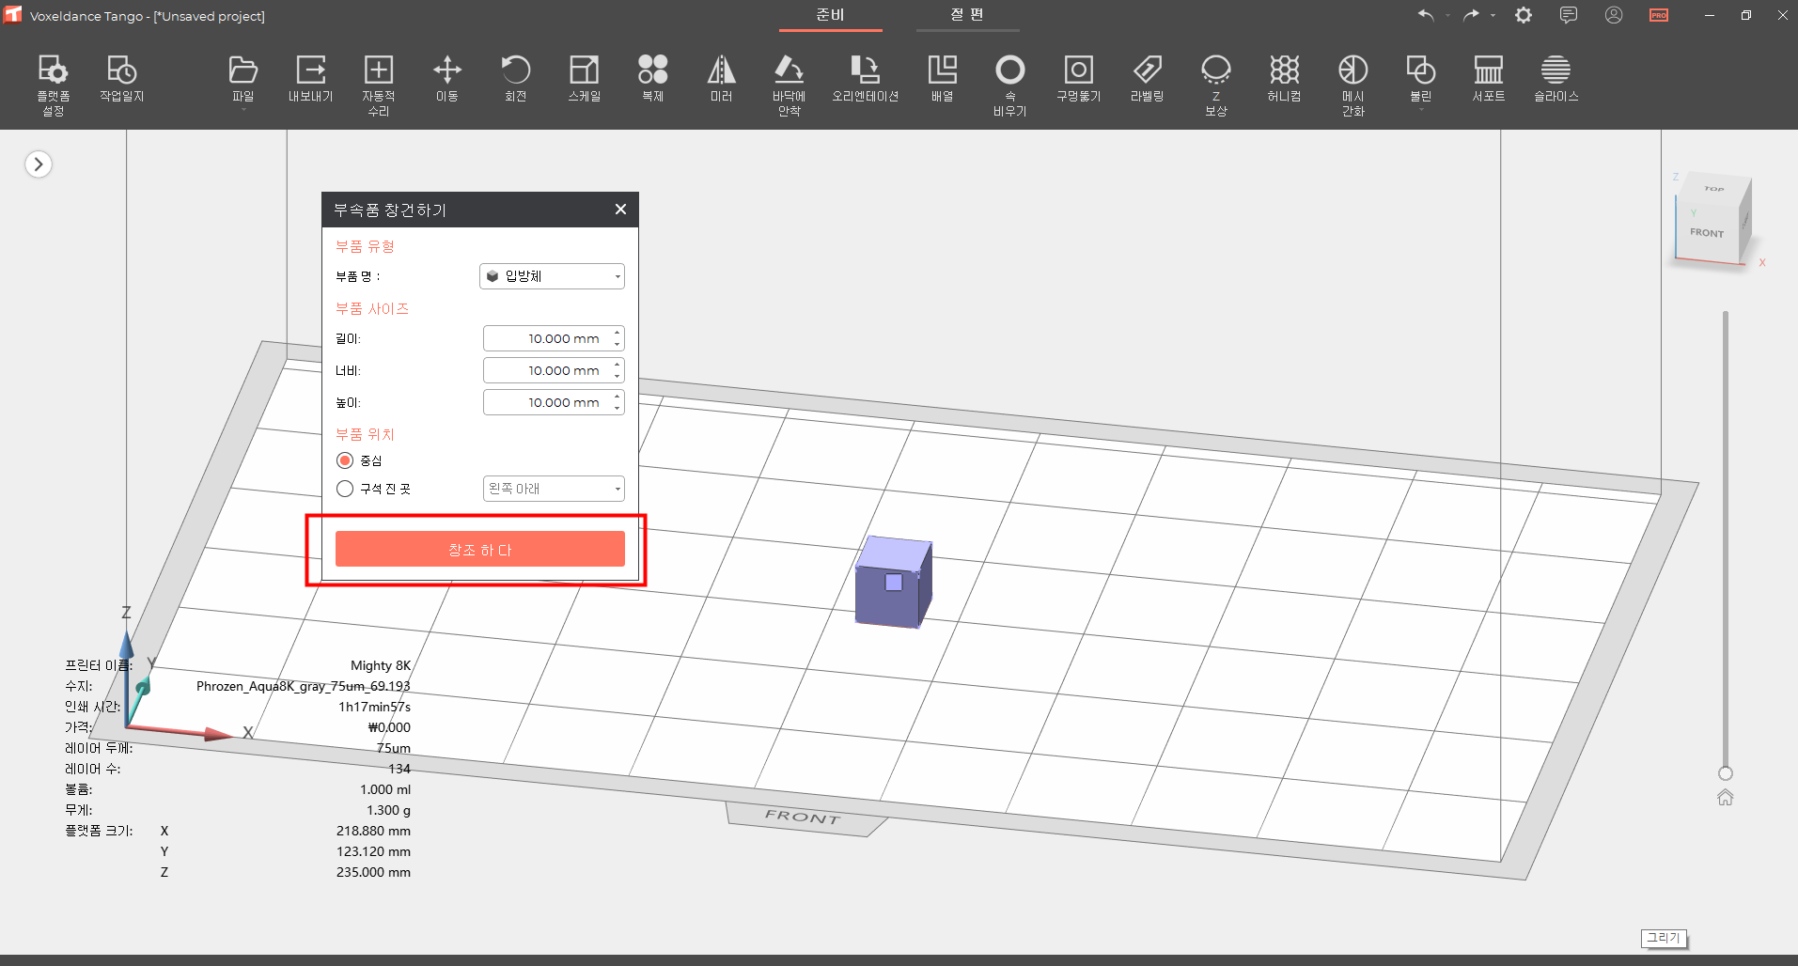The height and width of the screenshot is (966, 1798).
Task: Click the 구멍뚫기 (Hole punch) icon
Action: pos(1078,78)
